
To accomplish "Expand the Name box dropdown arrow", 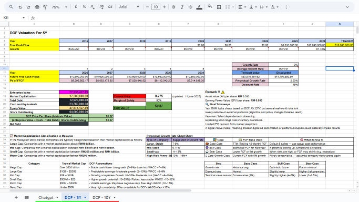I will [23, 18].
